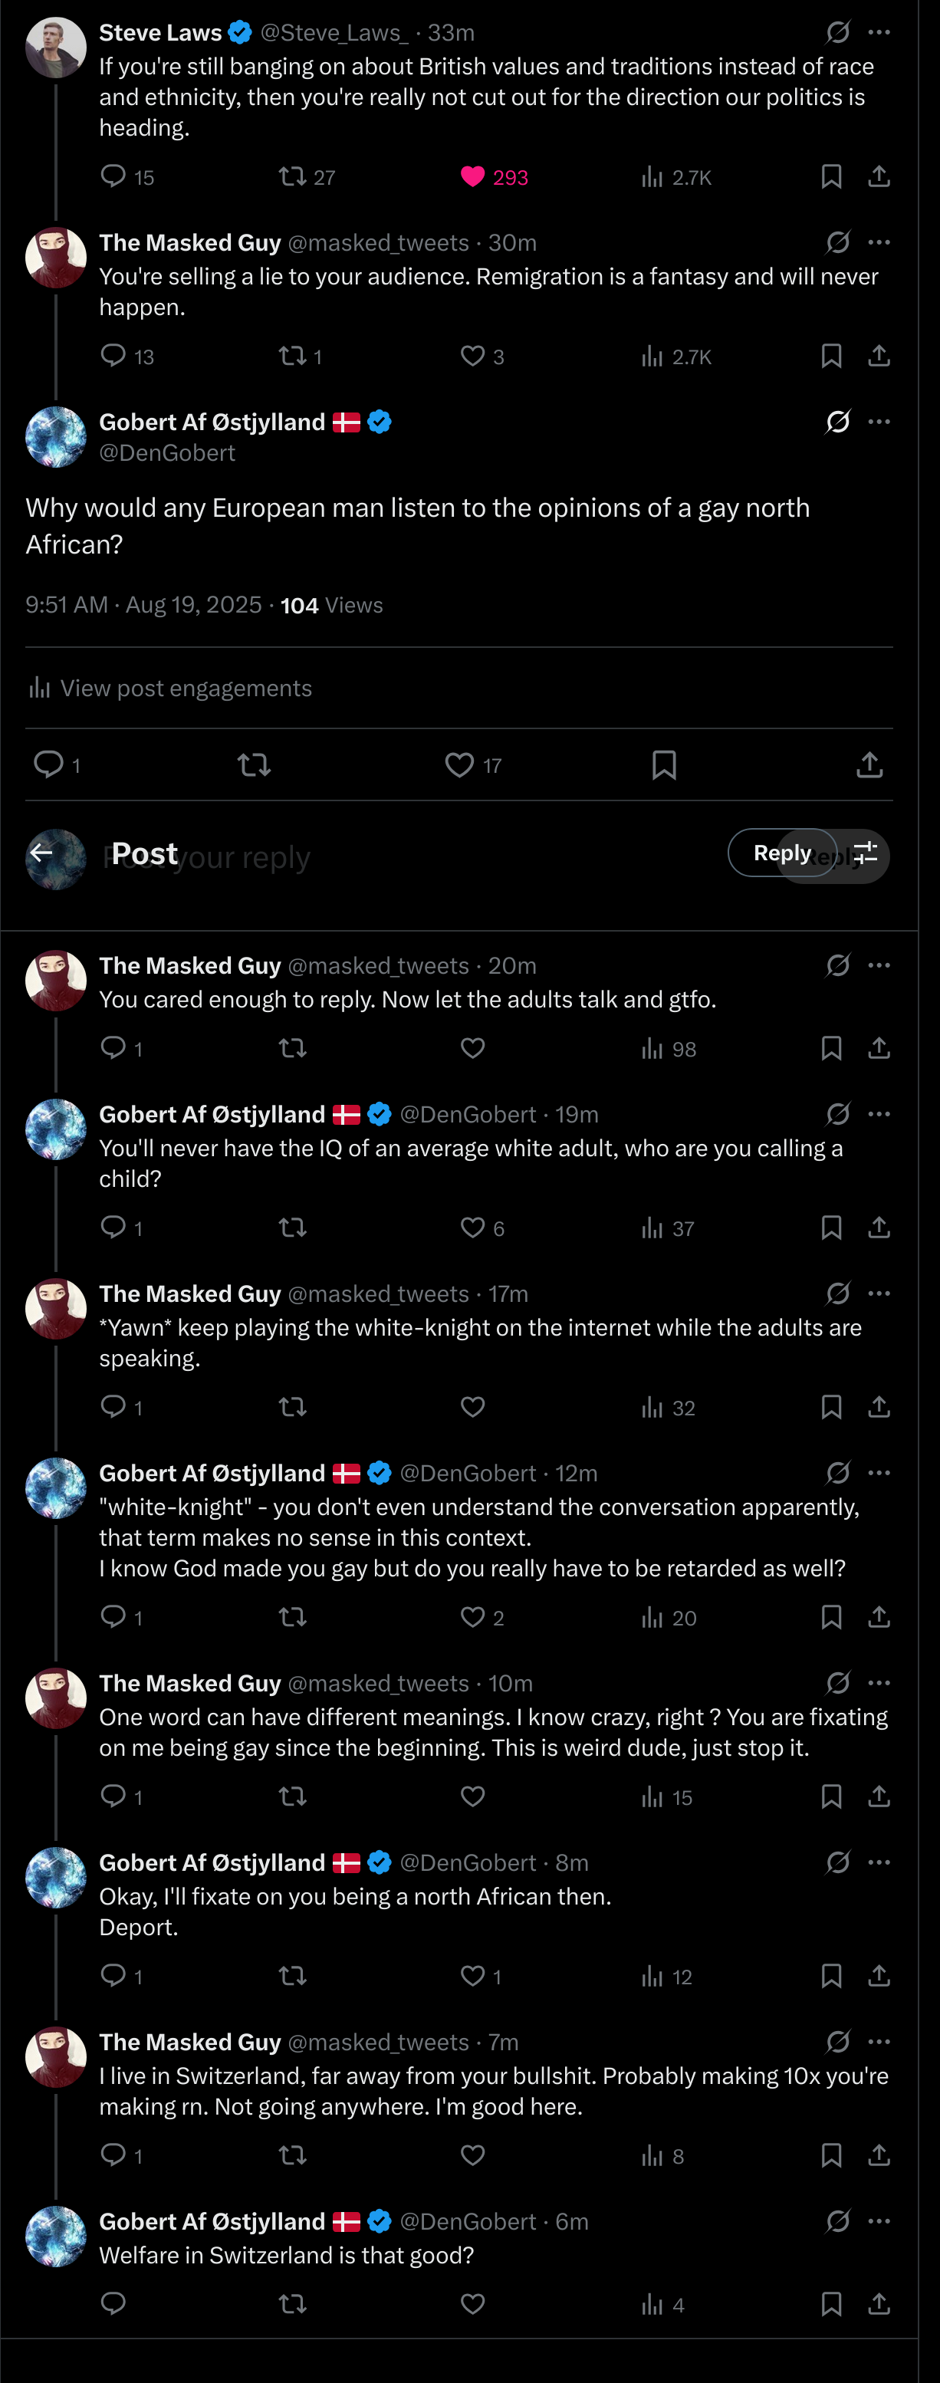Repost Steve Laws' top post
The width and height of the screenshot is (940, 2383).
click(x=294, y=176)
